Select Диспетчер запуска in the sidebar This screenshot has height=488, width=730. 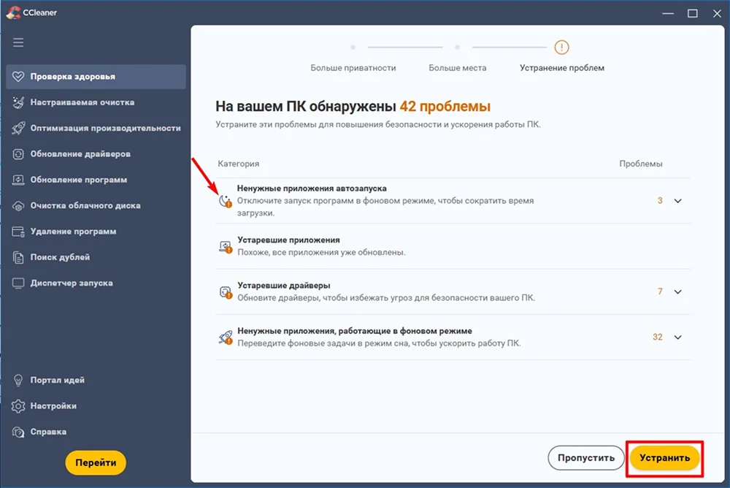pyautogui.click(x=71, y=283)
